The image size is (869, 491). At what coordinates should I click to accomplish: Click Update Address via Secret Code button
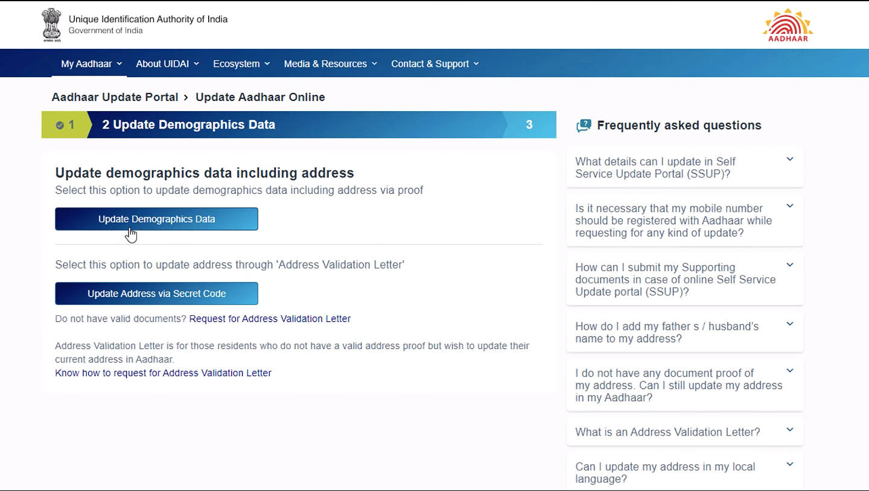[156, 294]
